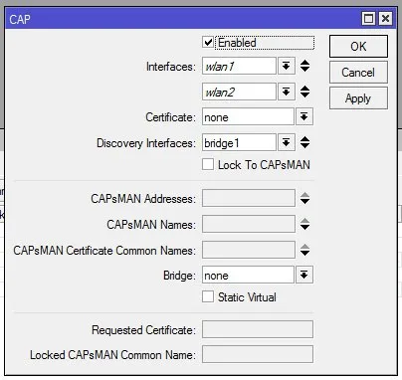Click the Cancel button
This screenshot has height=380, width=402.
[358, 72]
